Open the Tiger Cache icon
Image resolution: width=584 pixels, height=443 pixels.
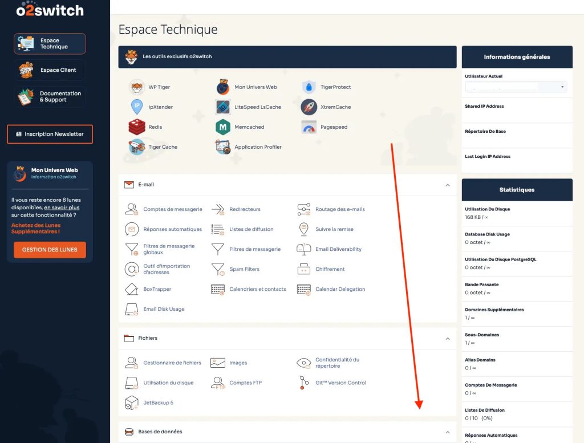click(137, 147)
